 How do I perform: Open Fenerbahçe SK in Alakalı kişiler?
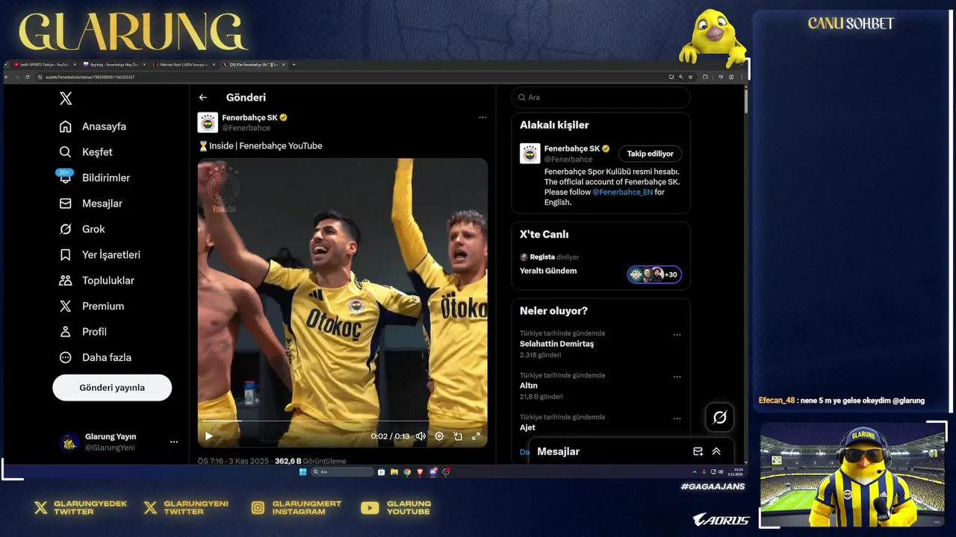(x=571, y=149)
